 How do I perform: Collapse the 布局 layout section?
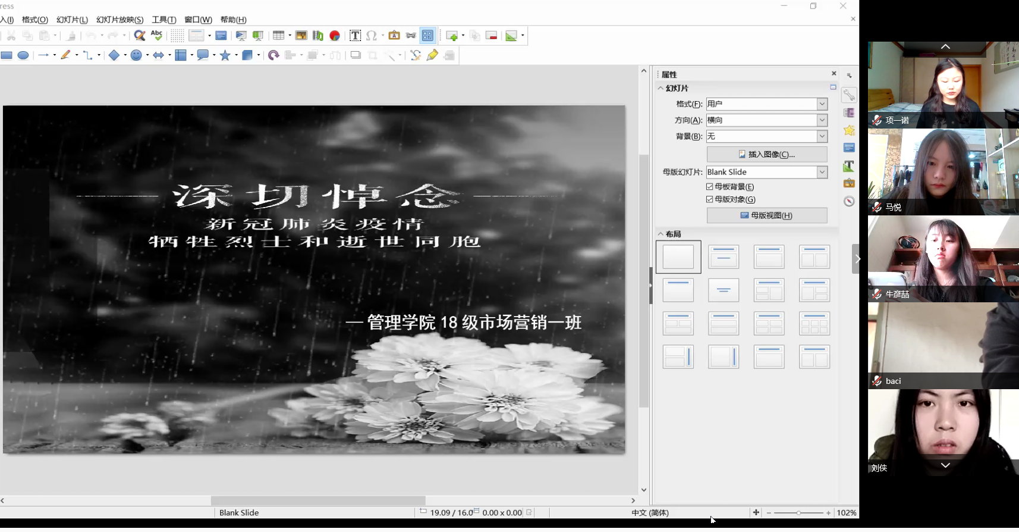(661, 234)
